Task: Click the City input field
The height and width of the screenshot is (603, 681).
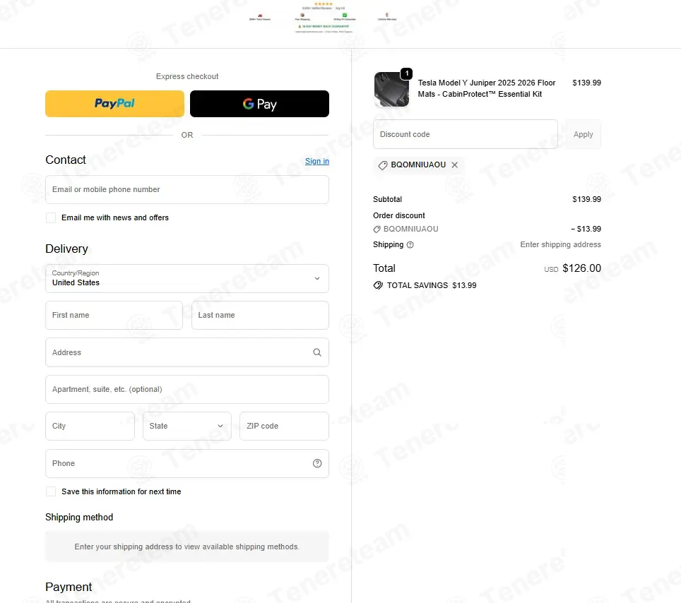Action: pyautogui.click(x=90, y=426)
